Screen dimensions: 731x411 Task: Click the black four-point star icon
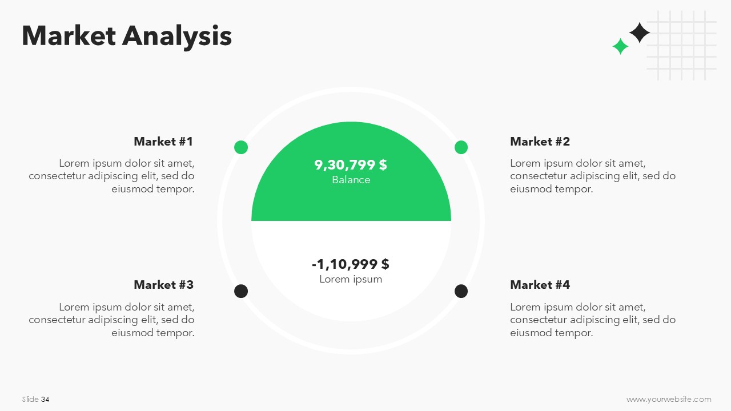(640, 33)
